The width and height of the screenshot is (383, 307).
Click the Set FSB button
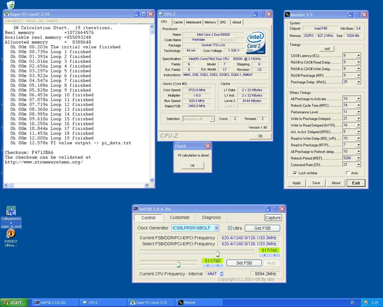[x=244, y=263]
